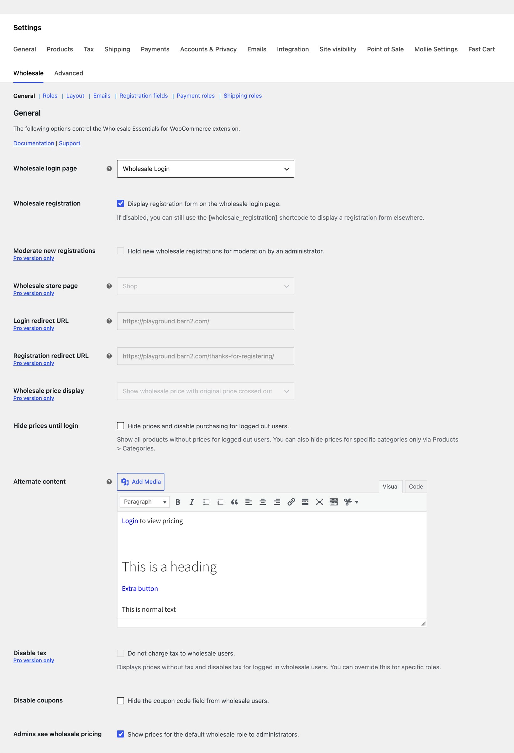Switch editor to Code view
514x753 pixels.
pos(416,486)
